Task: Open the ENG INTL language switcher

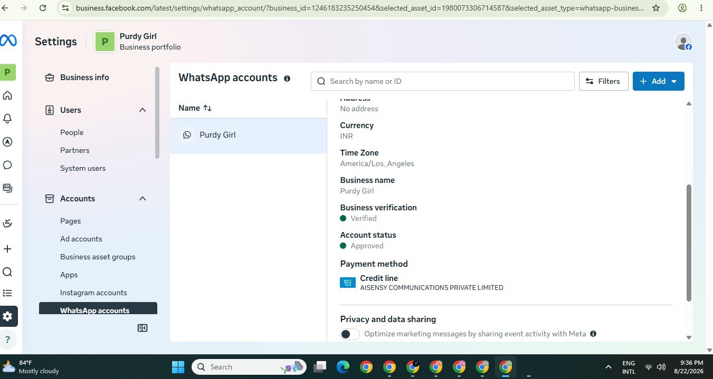Action: (x=629, y=367)
